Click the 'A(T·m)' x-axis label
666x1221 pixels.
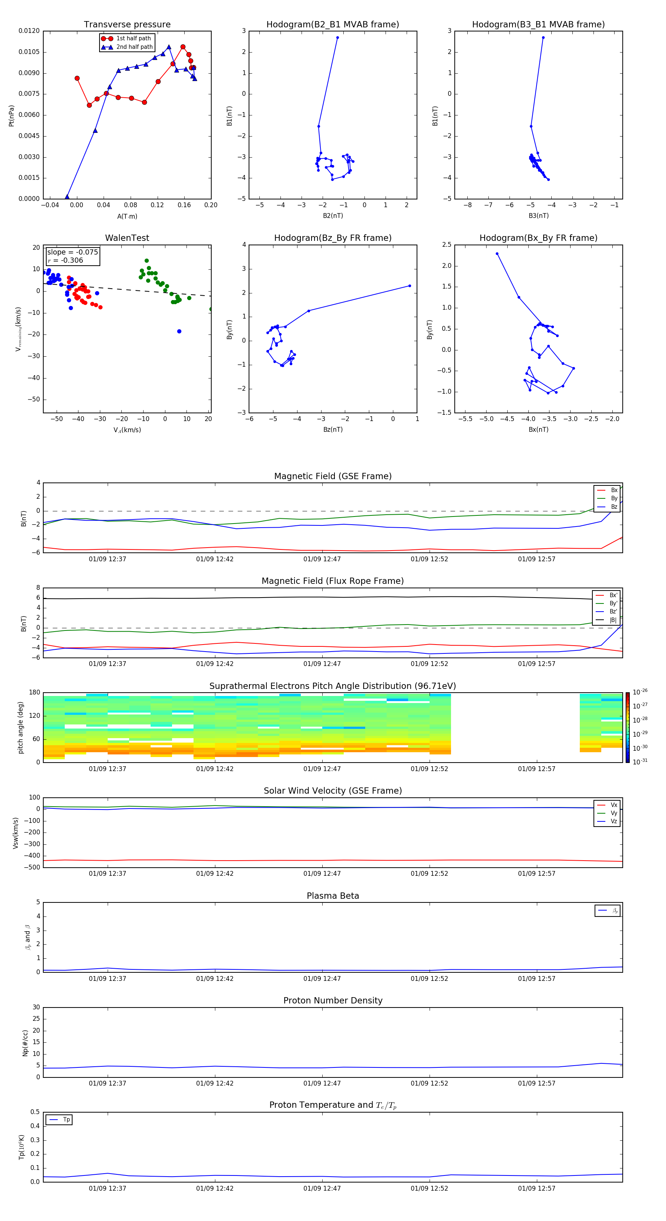tap(127, 216)
